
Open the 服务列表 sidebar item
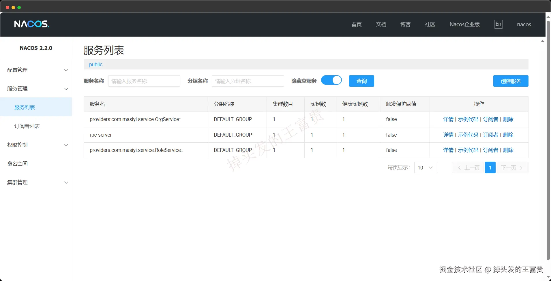[36, 107]
